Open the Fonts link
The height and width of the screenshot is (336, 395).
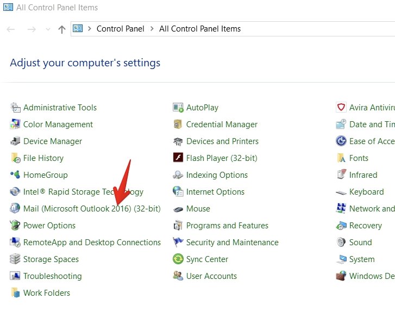tap(359, 158)
